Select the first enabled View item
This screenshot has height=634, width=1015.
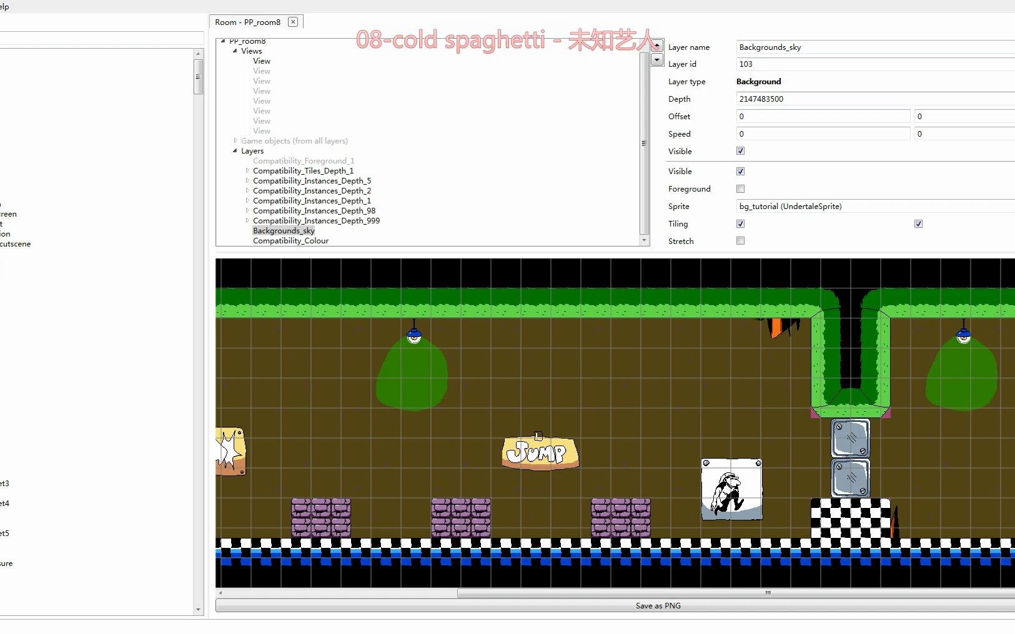[x=262, y=61]
